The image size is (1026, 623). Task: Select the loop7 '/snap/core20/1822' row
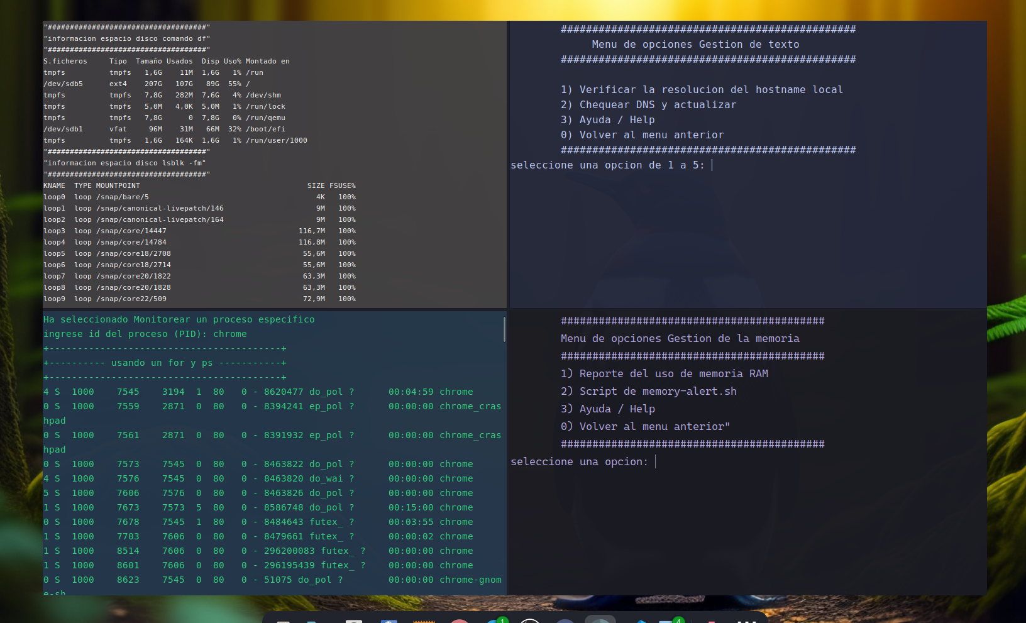[x=199, y=277]
